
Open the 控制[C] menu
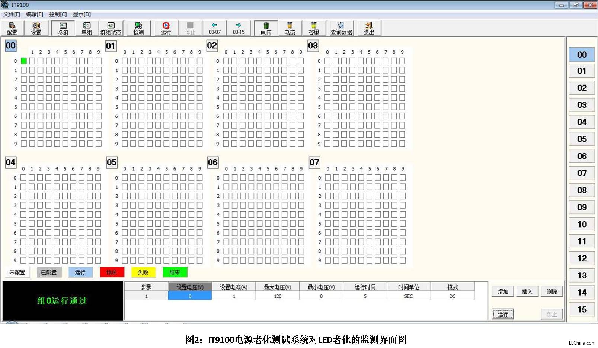tap(58, 14)
